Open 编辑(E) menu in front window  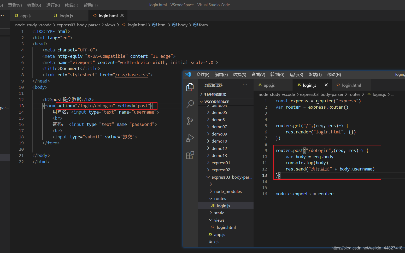(221, 75)
